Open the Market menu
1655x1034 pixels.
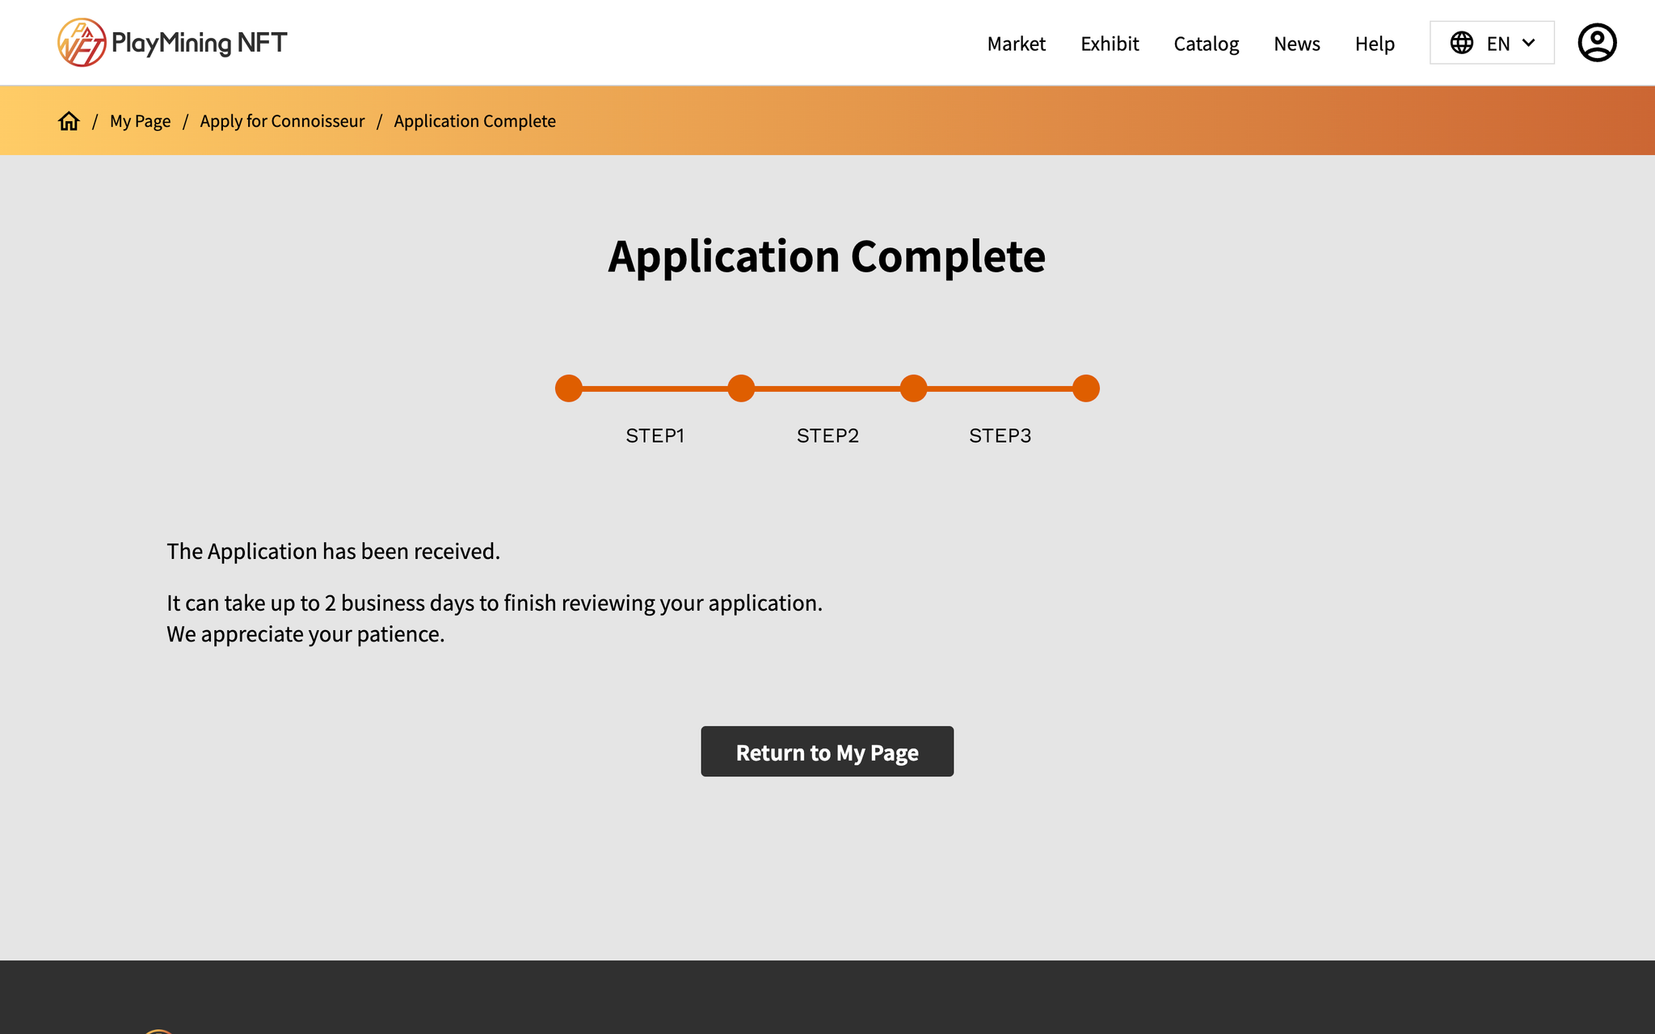[x=1016, y=44]
